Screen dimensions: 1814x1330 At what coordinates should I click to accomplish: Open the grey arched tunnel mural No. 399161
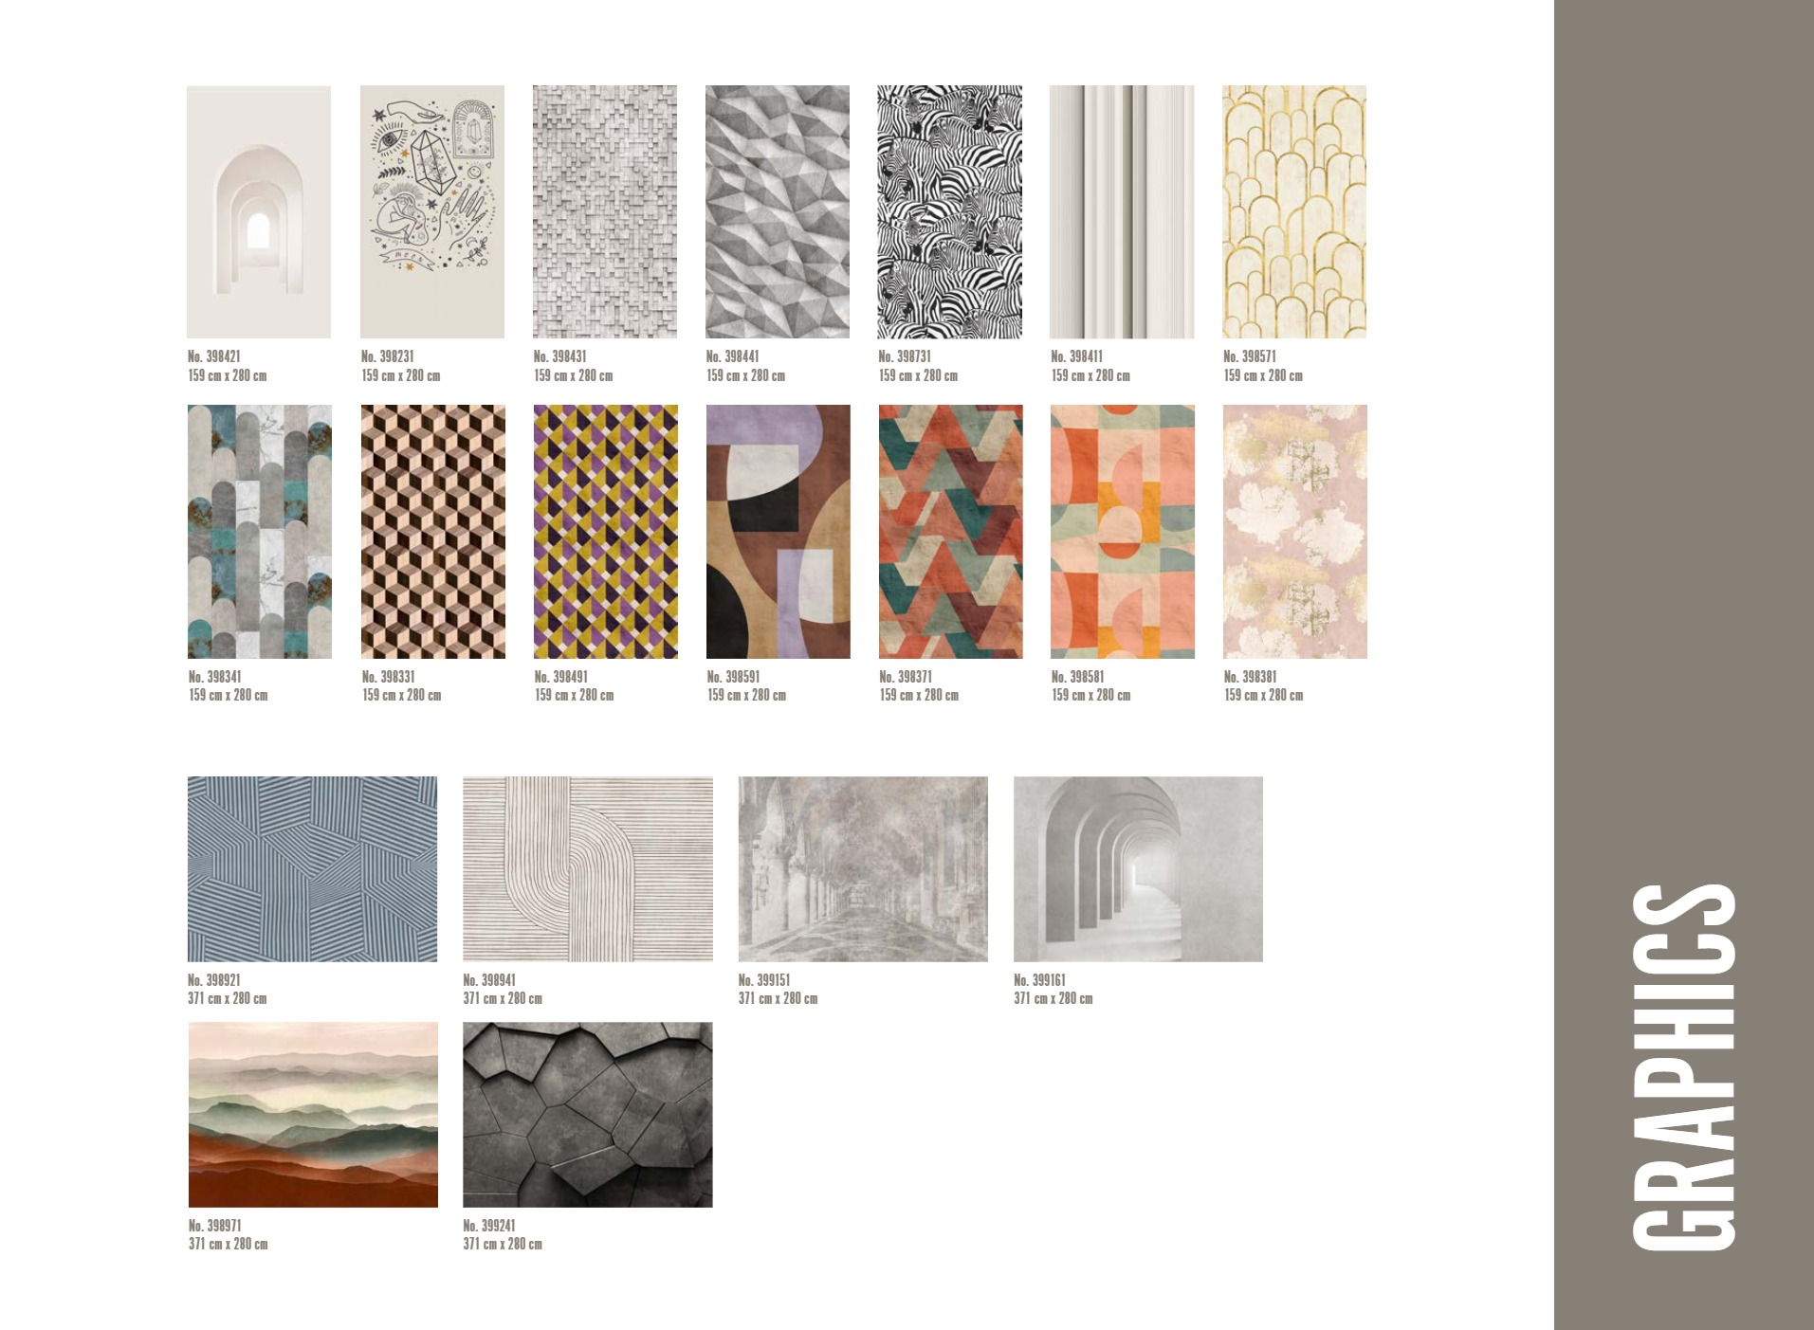coord(1138,869)
